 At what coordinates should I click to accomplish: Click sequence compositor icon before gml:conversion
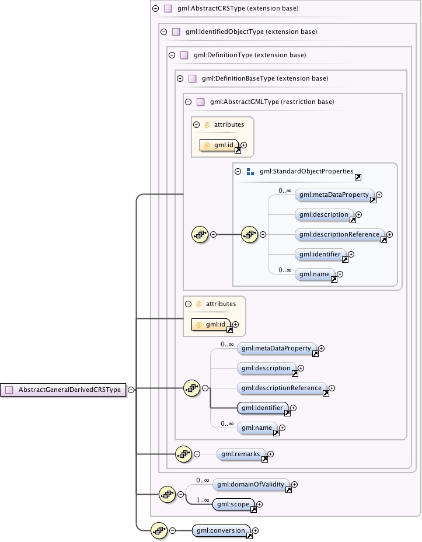(x=159, y=530)
